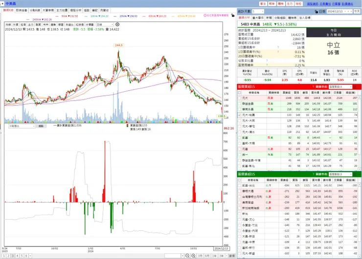Viewport: 362px width, 259px height.
Task: Switch to the 主力地圖 tab
Action: (x=62, y=10)
